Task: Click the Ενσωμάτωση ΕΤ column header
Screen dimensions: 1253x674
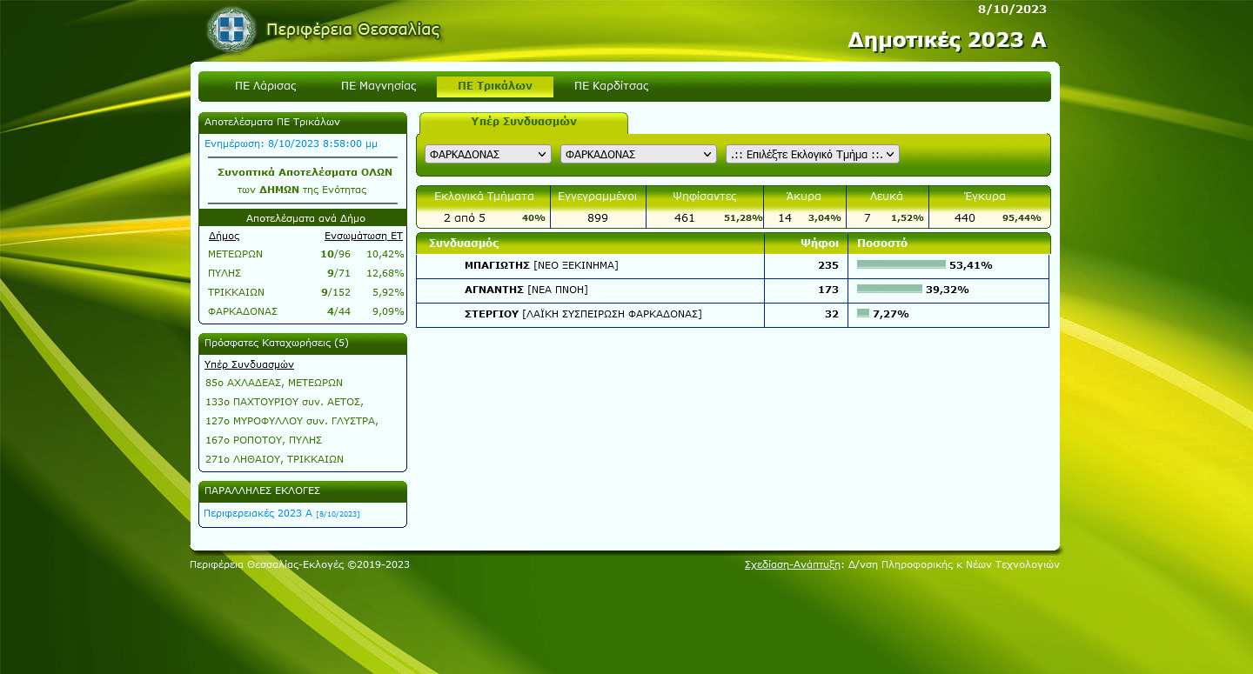Action: pyautogui.click(x=364, y=236)
